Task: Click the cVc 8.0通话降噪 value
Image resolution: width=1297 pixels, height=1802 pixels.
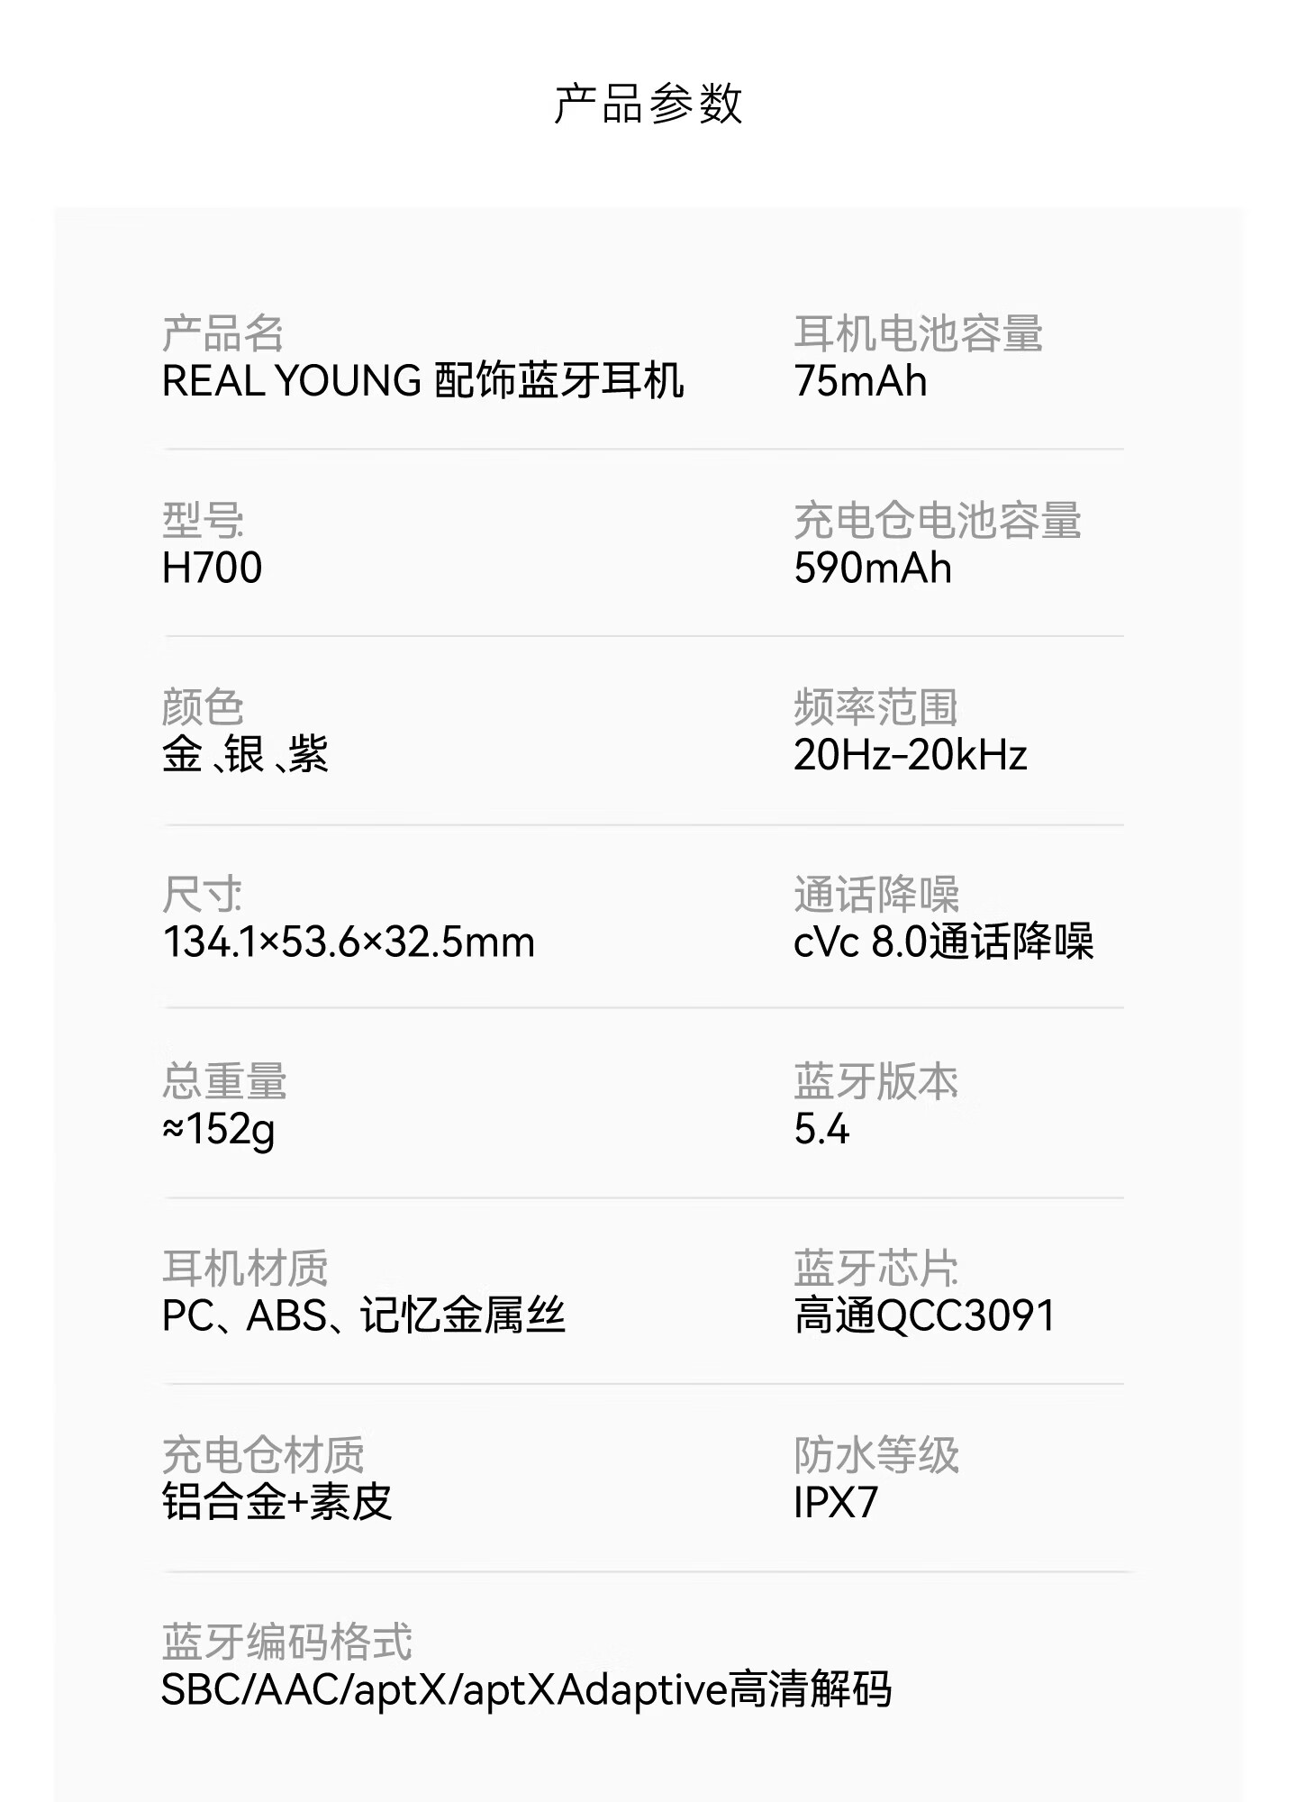Action: pos(943,942)
